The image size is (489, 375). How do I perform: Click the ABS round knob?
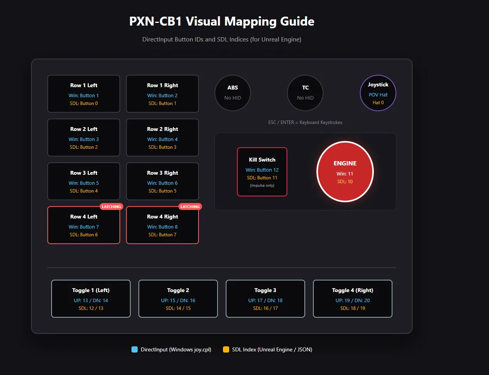point(233,93)
